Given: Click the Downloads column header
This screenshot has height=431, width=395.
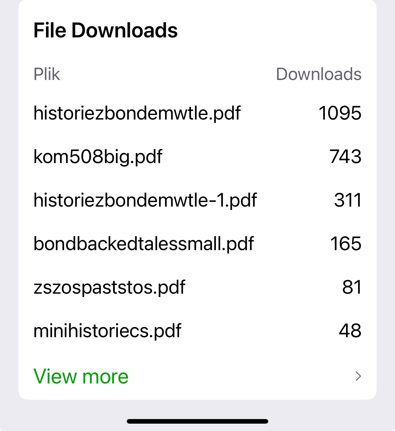Looking at the screenshot, I should (318, 74).
